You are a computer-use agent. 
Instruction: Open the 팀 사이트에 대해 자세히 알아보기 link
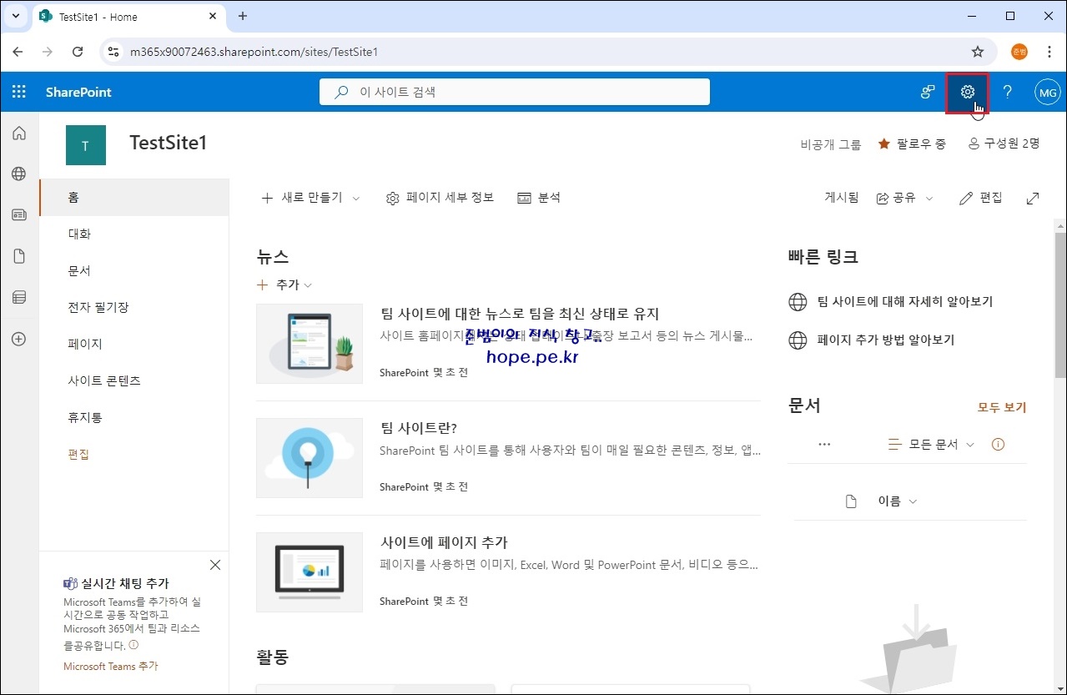click(x=905, y=301)
